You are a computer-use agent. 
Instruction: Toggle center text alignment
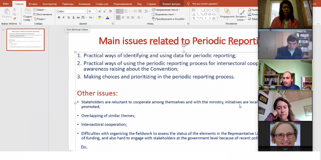pos(123,18)
